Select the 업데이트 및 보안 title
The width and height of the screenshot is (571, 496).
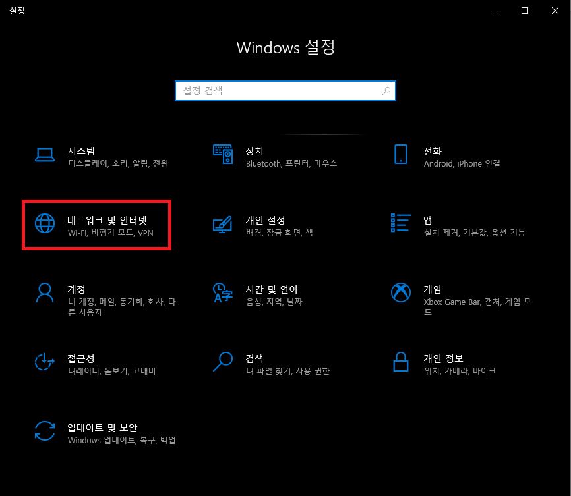[102, 427]
